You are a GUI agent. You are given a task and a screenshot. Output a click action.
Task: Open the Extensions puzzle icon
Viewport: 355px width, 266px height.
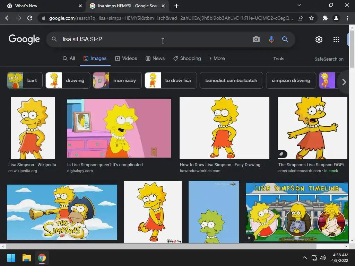(x=325, y=18)
